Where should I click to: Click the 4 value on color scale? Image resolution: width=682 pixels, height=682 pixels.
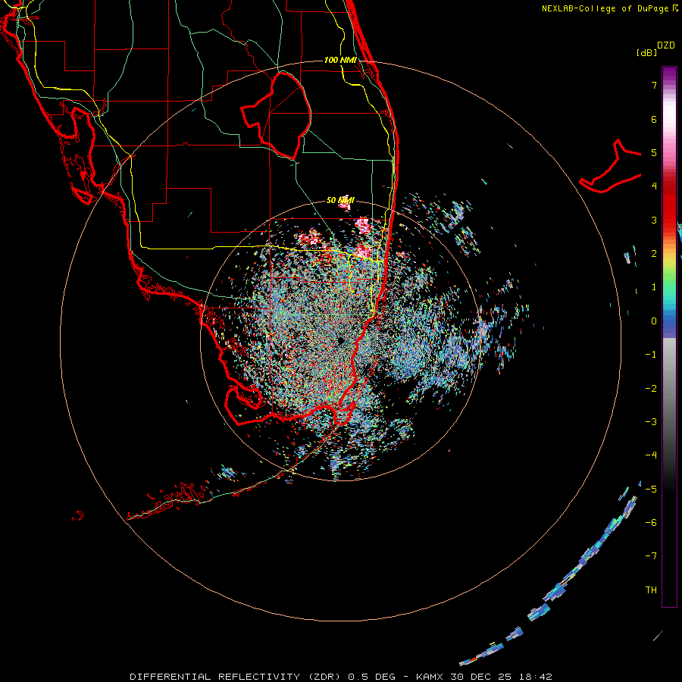[x=654, y=186]
